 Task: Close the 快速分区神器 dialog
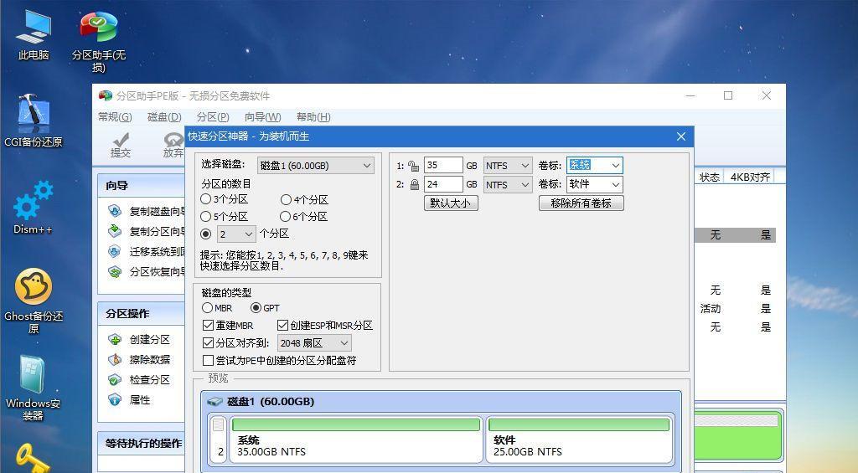click(681, 136)
